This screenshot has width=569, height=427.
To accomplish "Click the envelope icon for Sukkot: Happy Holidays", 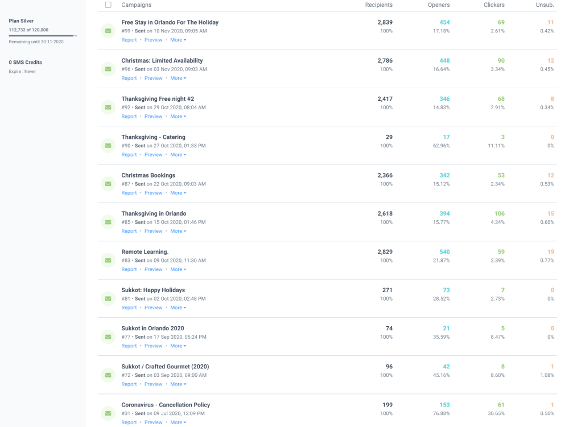I will click(108, 298).
